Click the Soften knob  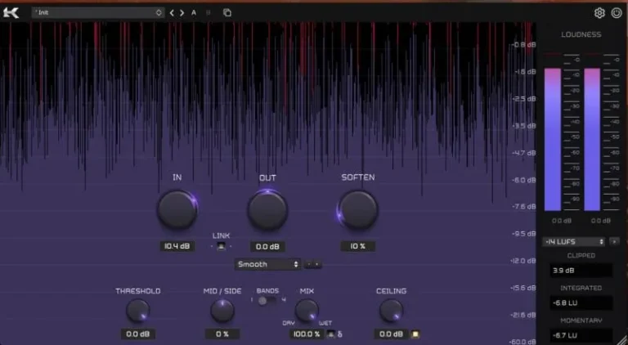tap(357, 210)
